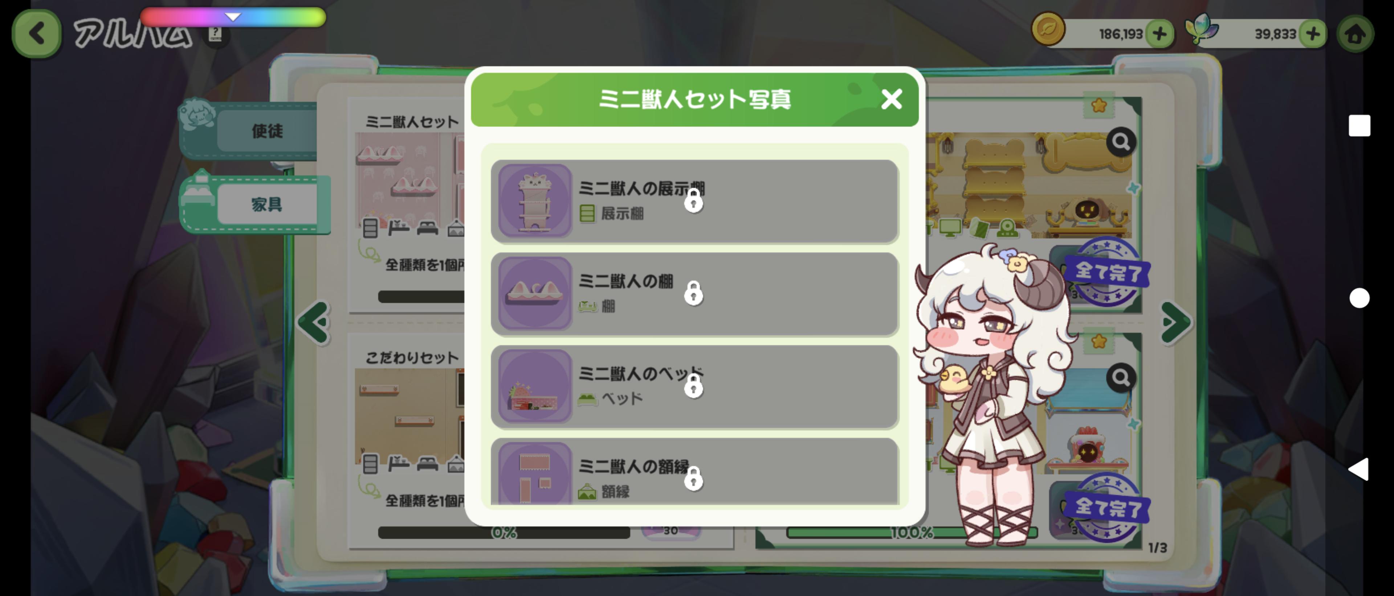
Task: Tap the Android recent apps square button
Action: coord(1359,126)
